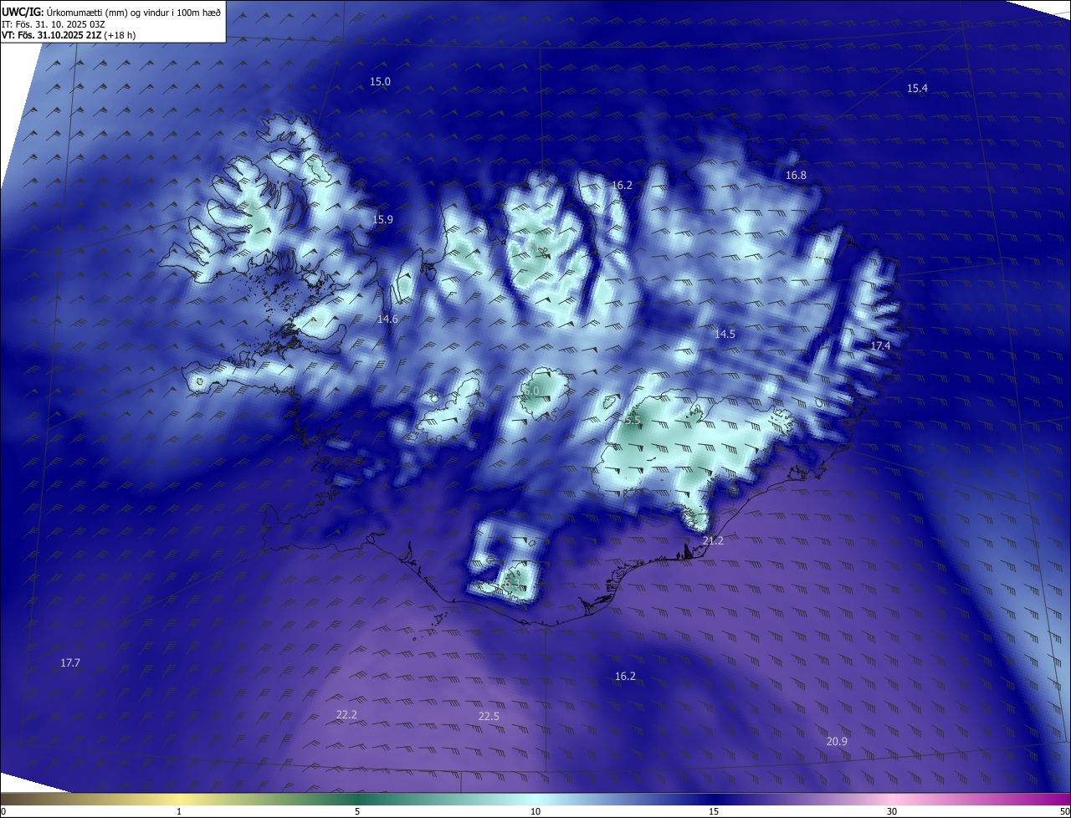The image size is (1071, 818).
Task: Click the 16.8 value label
Action: coord(796,175)
